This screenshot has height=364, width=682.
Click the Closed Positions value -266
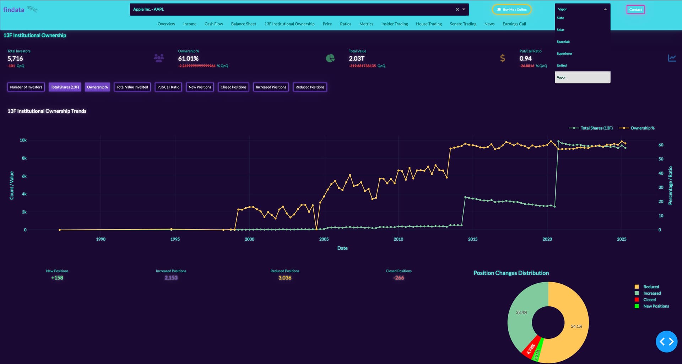click(x=399, y=278)
